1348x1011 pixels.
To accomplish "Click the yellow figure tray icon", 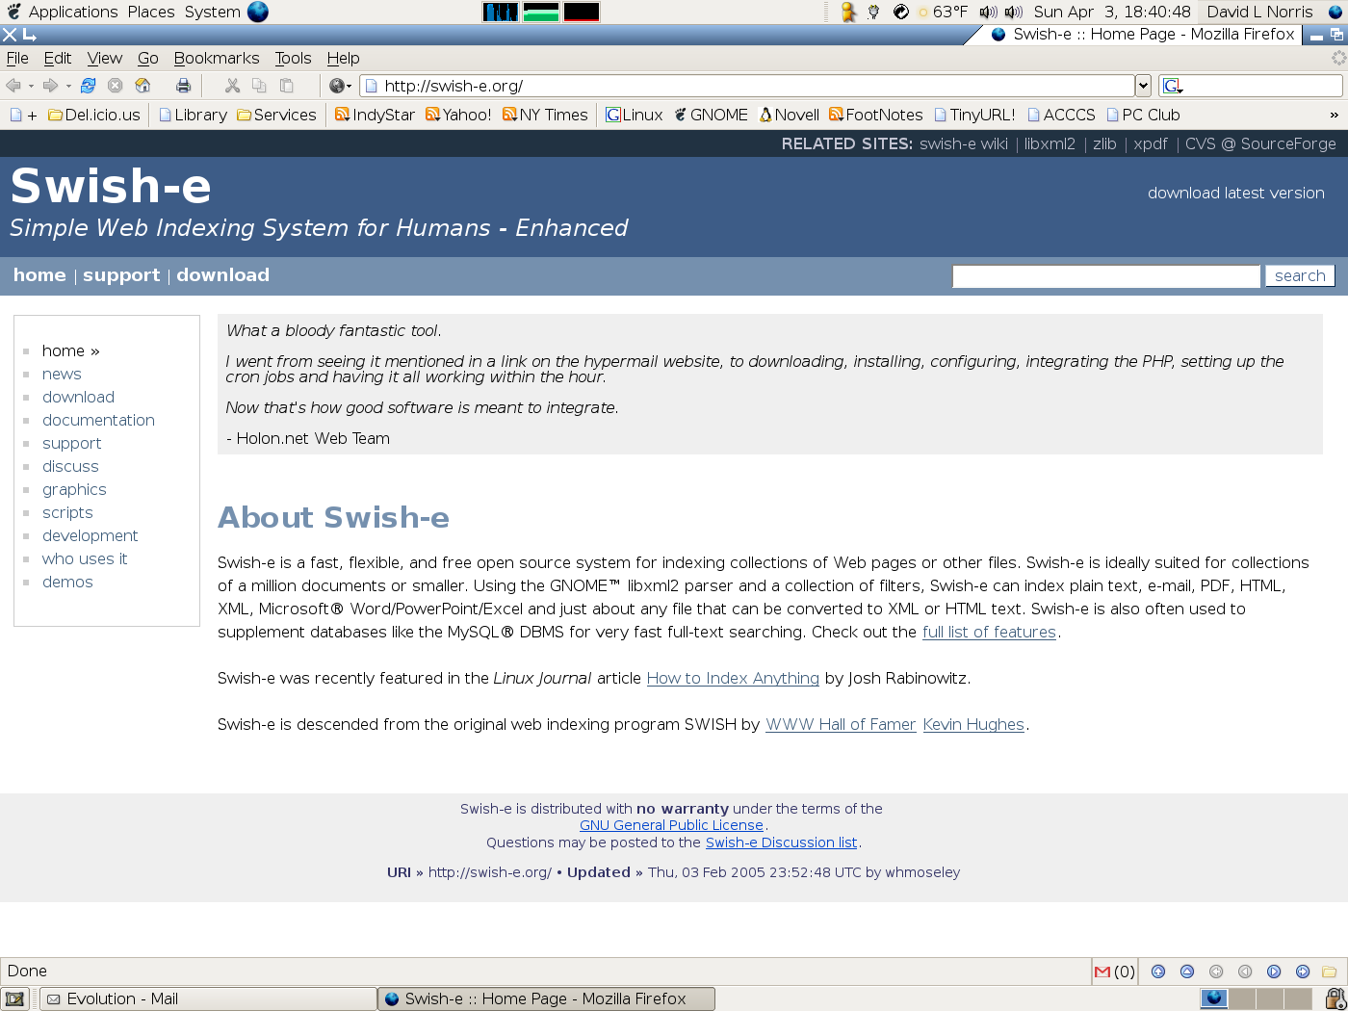I will pos(848,12).
